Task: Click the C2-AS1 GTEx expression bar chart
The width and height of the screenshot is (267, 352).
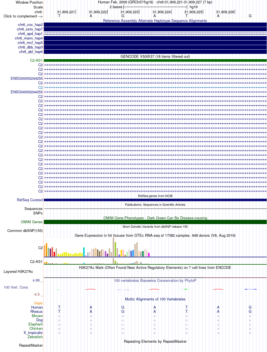Action: pos(97,261)
